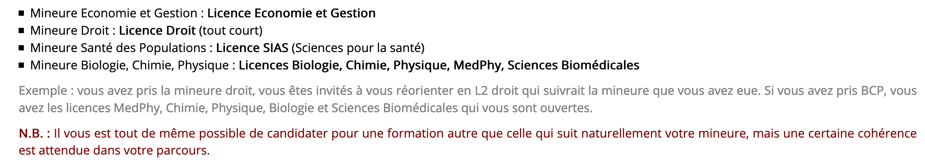Click the red line ending votre parcours
The height and width of the screenshot is (163, 925).
(x=114, y=150)
